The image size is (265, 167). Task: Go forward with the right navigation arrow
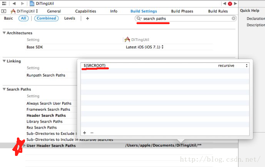click(x=22, y=3)
